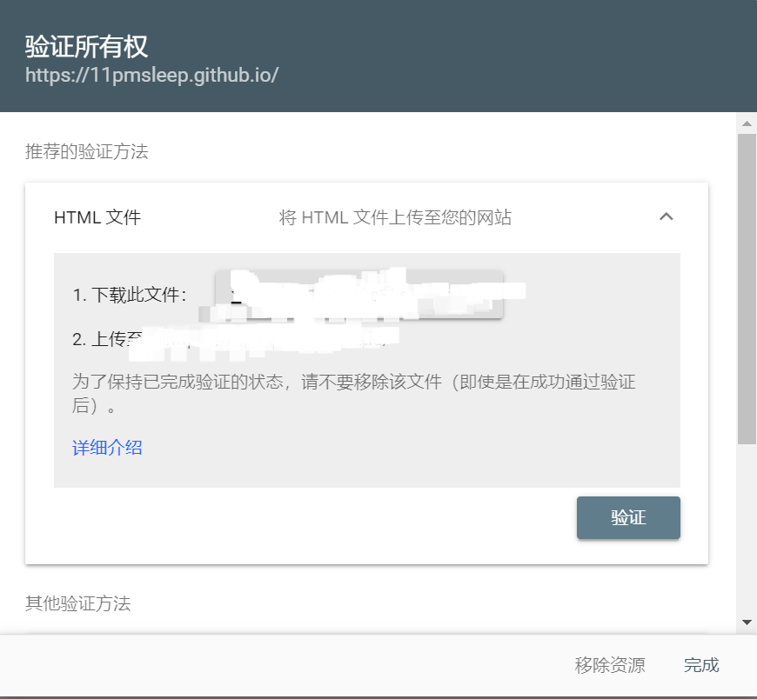Click the 其他验证方法 heading
757x699 pixels.
coord(77,603)
